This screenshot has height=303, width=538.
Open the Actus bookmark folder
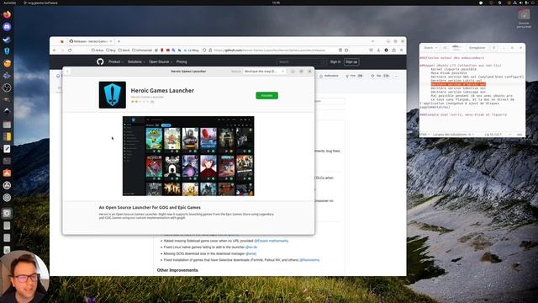(98, 50)
